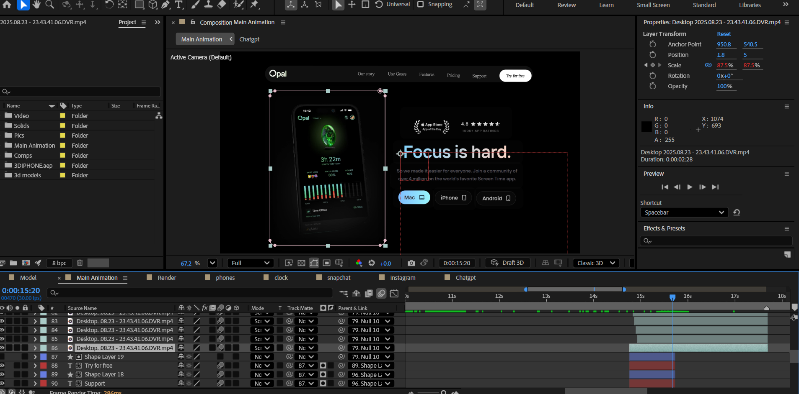The image size is (799, 394).
Task: Select the Clone Stamp tool
Action: point(208,5)
